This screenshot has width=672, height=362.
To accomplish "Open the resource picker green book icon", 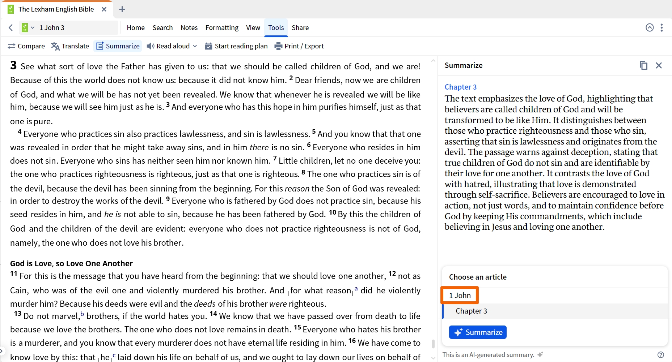I will [x=25, y=27].
